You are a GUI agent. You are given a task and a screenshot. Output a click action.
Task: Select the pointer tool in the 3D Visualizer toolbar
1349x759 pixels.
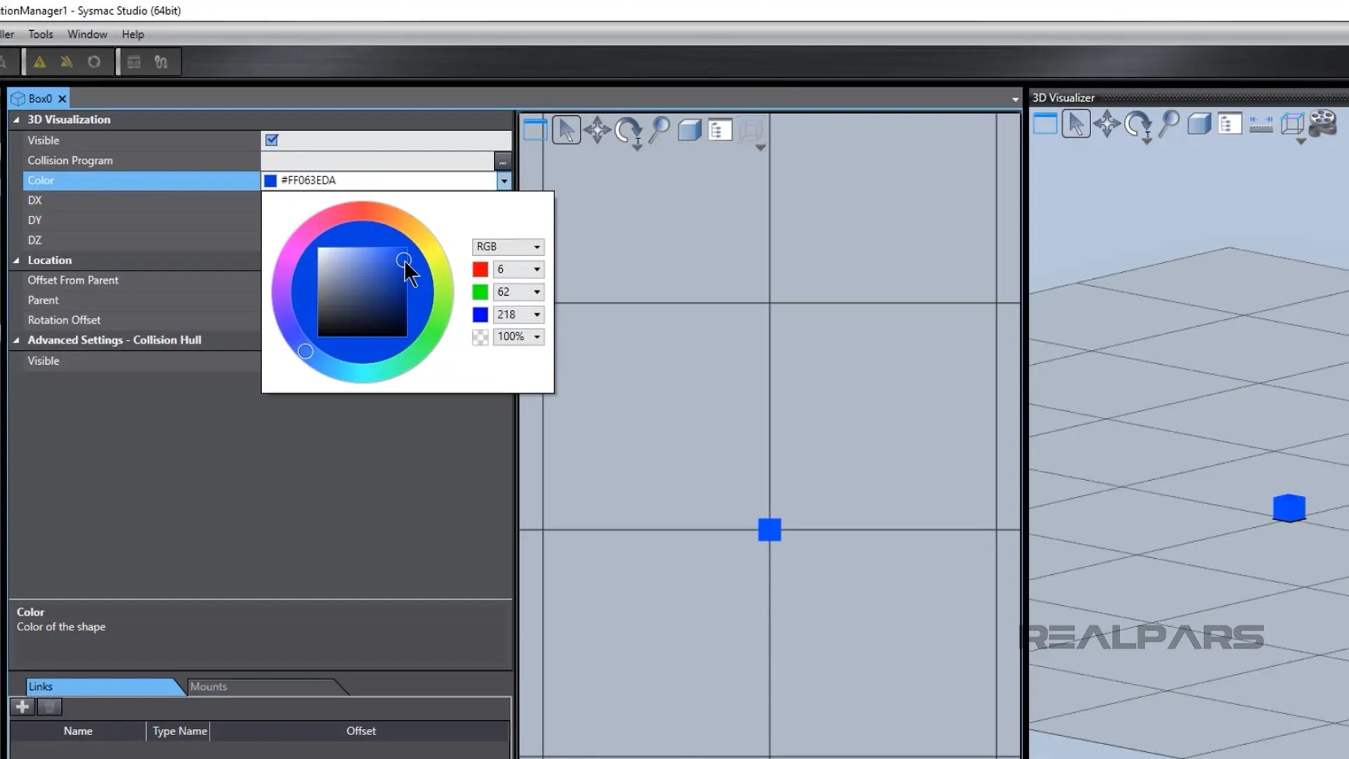pyautogui.click(x=1076, y=124)
